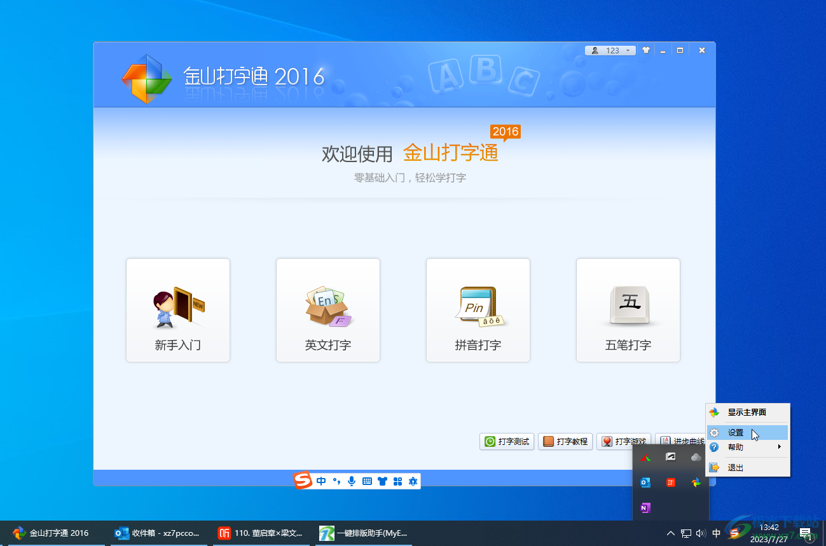The height and width of the screenshot is (546, 826).
Task: Open the 英文打字 English typing module
Action: (328, 310)
